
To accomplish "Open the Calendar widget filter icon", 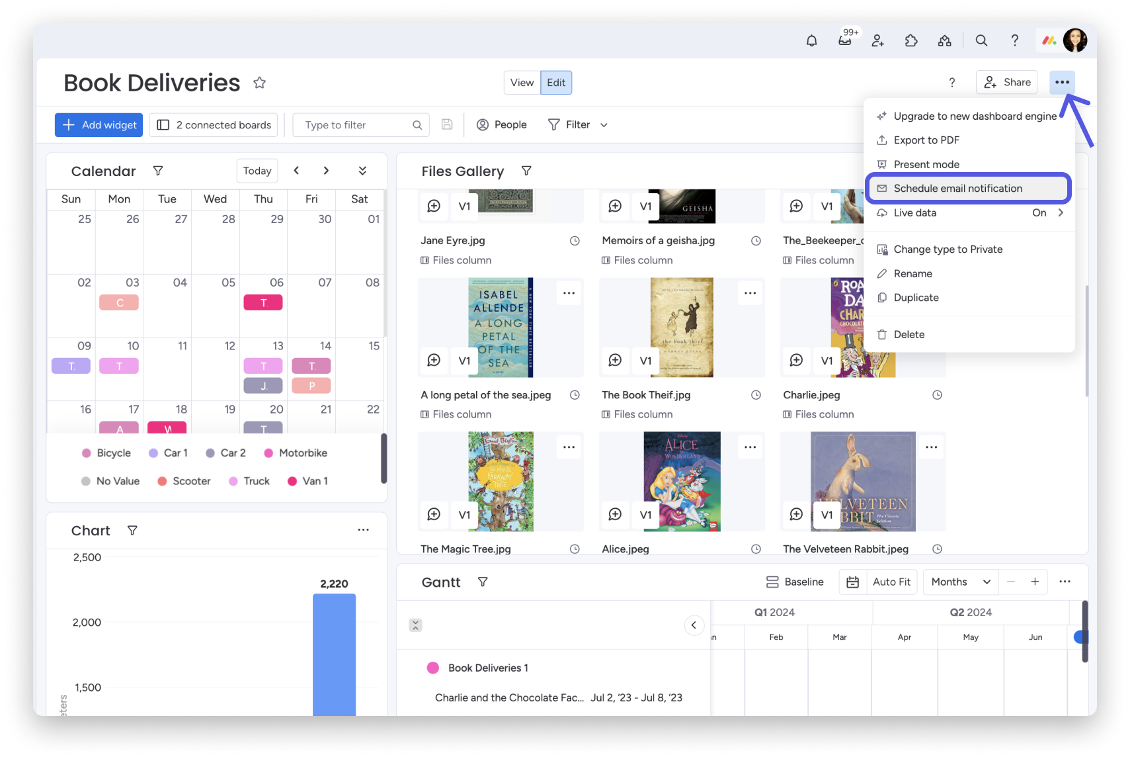I will pyautogui.click(x=158, y=171).
